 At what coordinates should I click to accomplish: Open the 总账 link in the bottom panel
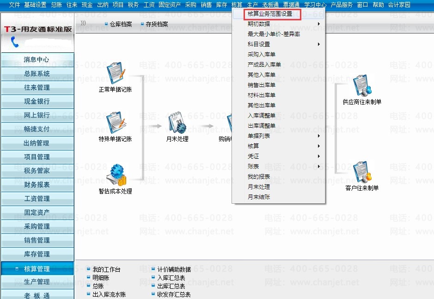(98, 286)
